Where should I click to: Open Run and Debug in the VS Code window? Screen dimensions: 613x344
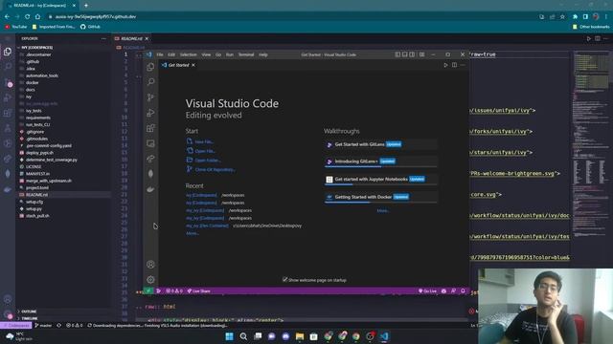coord(150,113)
